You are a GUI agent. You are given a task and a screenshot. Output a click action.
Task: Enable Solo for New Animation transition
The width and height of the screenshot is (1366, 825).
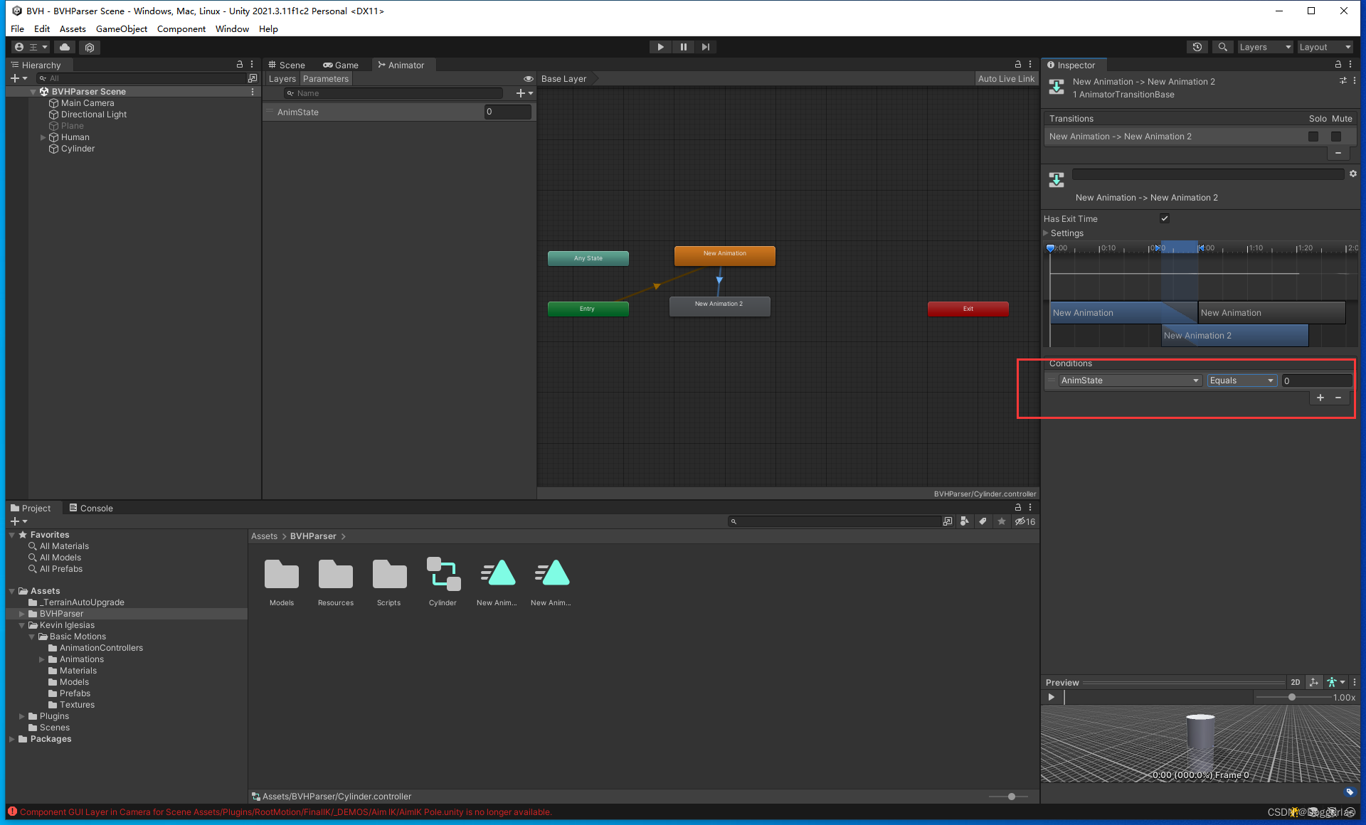(1313, 137)
